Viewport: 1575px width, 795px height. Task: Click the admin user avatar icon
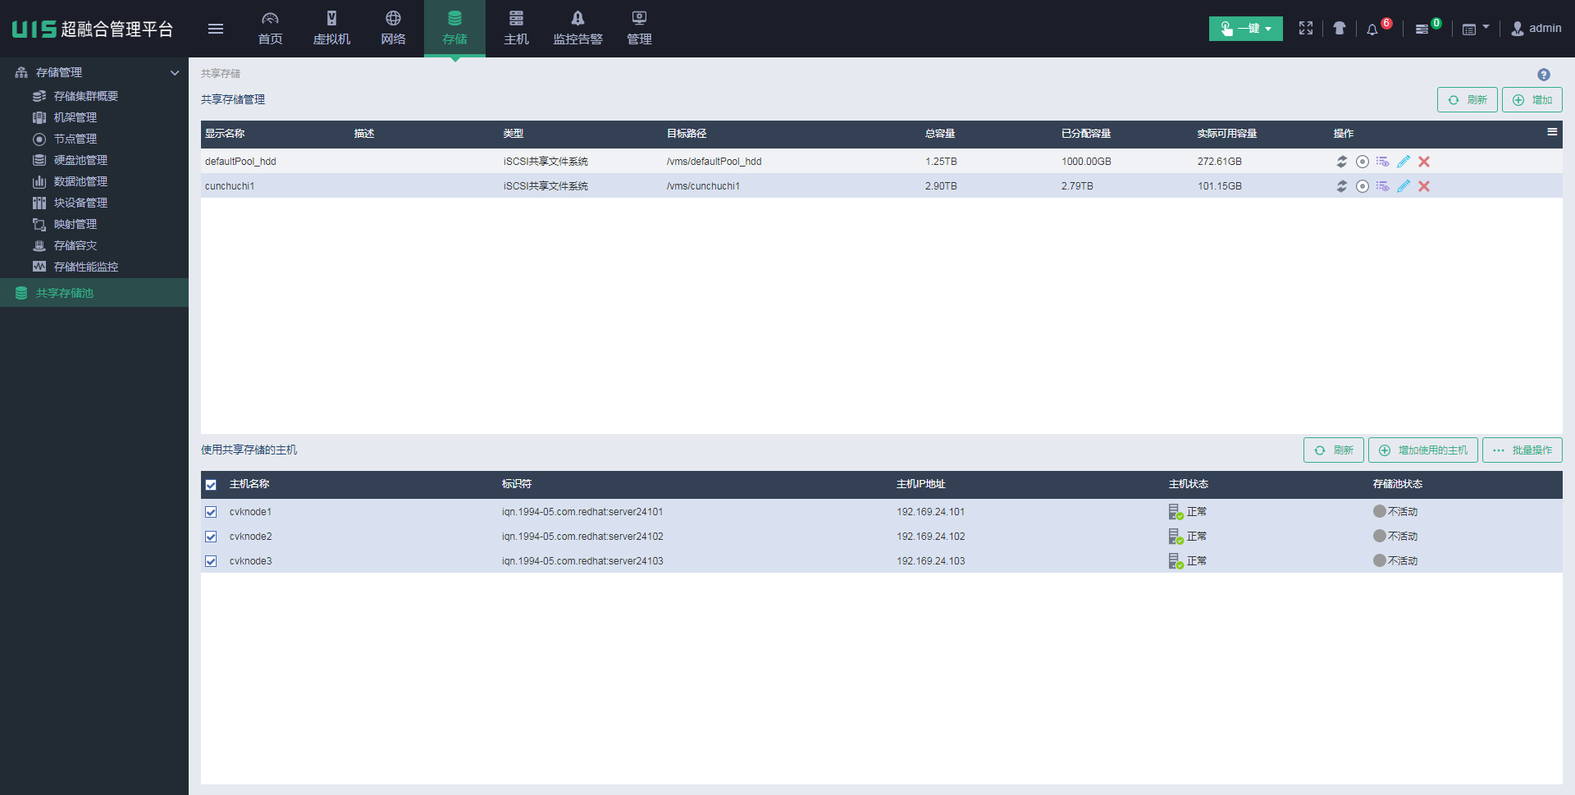coord(1518,29)
